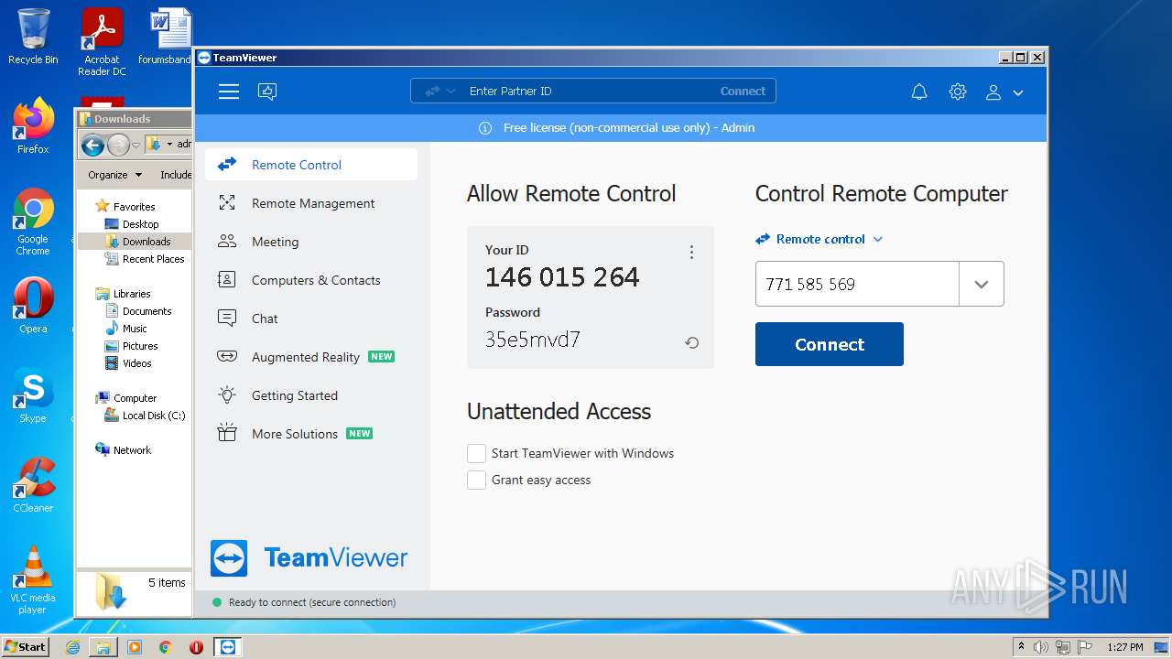
Task: Open the three-dot menu beside Your ID
Action: pyautogui.click(x=691, y=252)
